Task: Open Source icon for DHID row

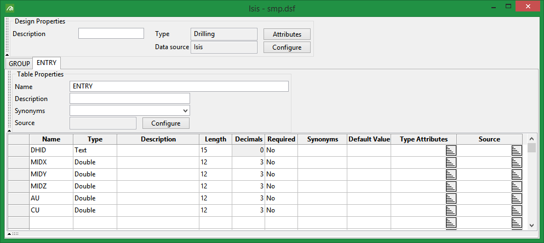Action: [517, 150]
